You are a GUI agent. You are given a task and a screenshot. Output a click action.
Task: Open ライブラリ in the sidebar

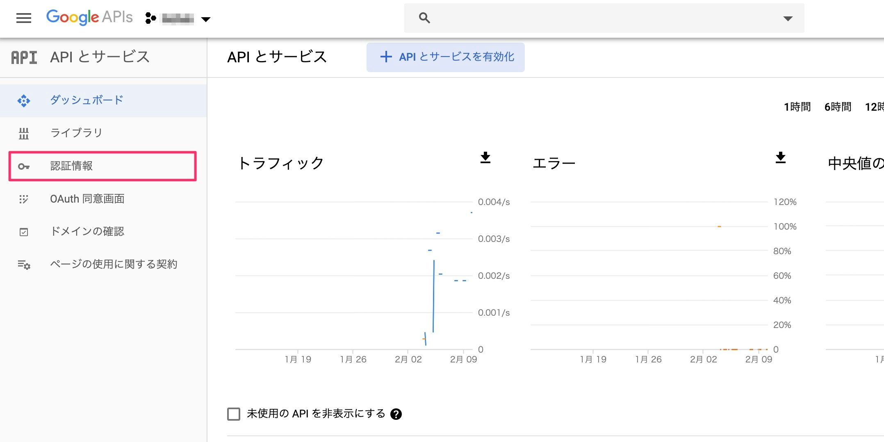tap(103, 133)
